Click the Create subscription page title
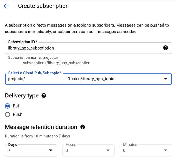This screenshot has height=161, width=177. click(x=43, y=6)
